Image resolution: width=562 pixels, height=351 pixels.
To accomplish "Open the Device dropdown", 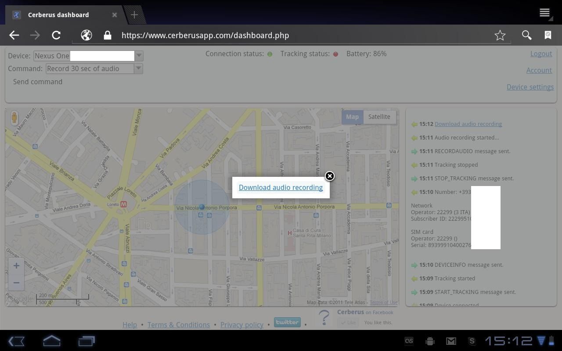I will 88,56.
